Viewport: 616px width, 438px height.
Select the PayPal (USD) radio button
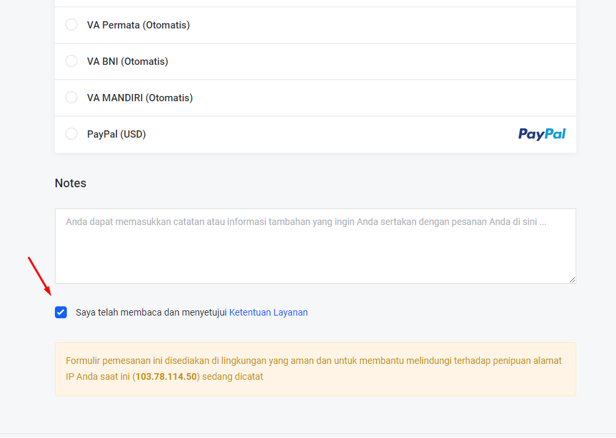pyautogui.click(x=71, y=134)
